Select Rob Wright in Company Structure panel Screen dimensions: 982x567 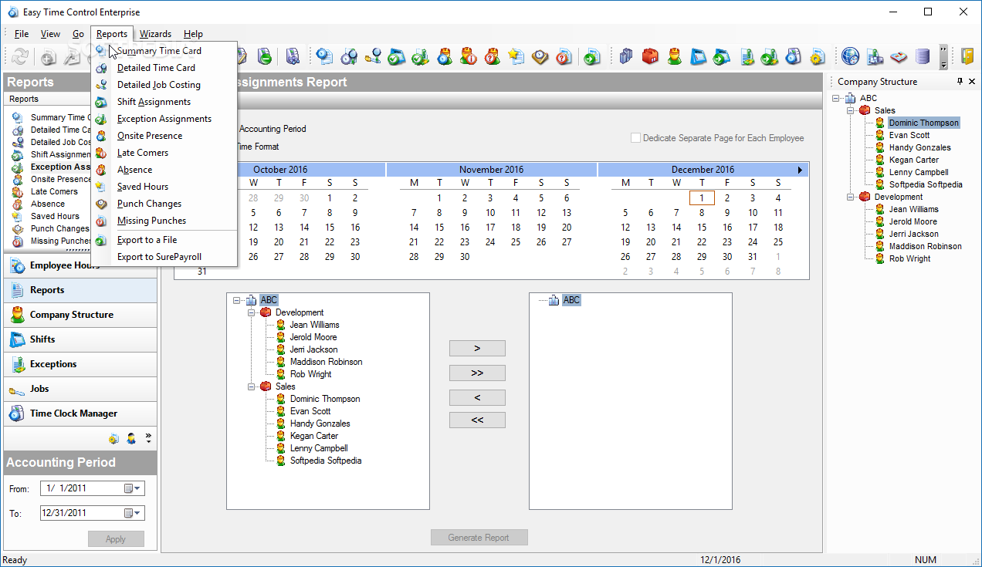tap(909, 258)
